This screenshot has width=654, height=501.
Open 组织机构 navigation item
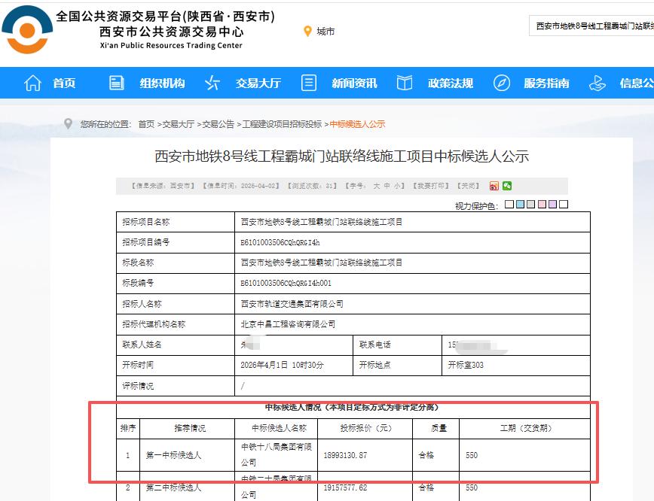pyautogui.click(x=162, y=83)
